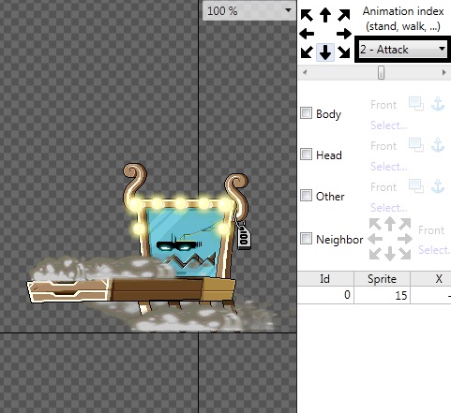Enable the Head reference checkbox

(x=306, y=155)
